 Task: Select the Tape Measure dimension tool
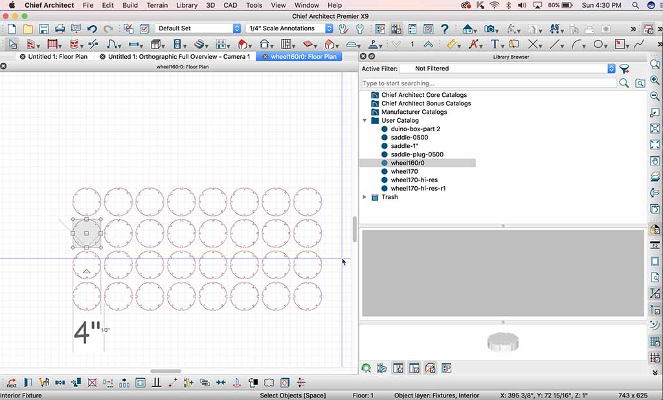click(452, 44)
